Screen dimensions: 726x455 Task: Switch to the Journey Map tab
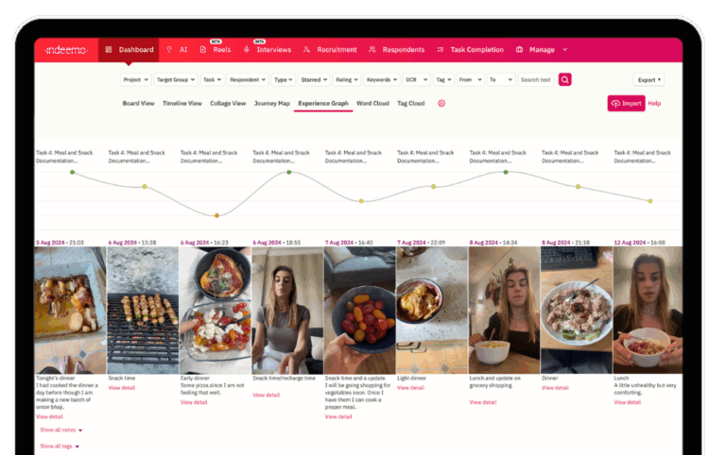click(x=272, y=103)
